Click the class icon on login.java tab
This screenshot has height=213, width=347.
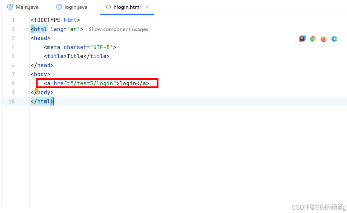[x=59, y=7]
